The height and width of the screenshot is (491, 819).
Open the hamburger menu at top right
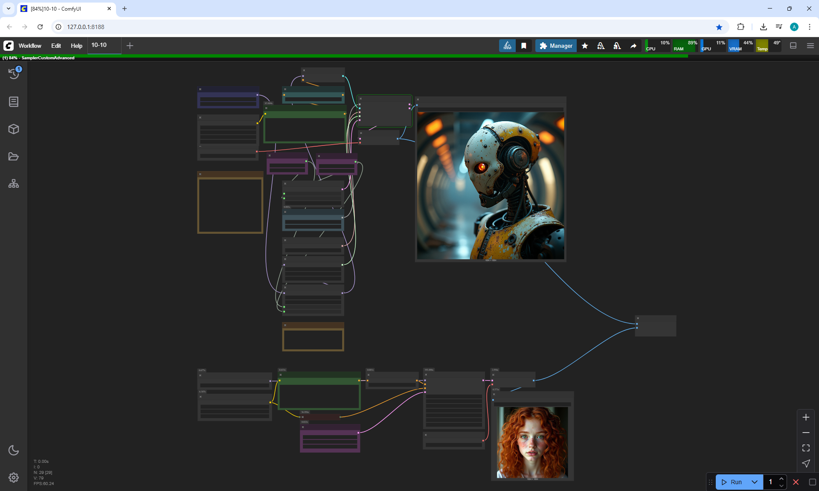click(x=810, y=46)
